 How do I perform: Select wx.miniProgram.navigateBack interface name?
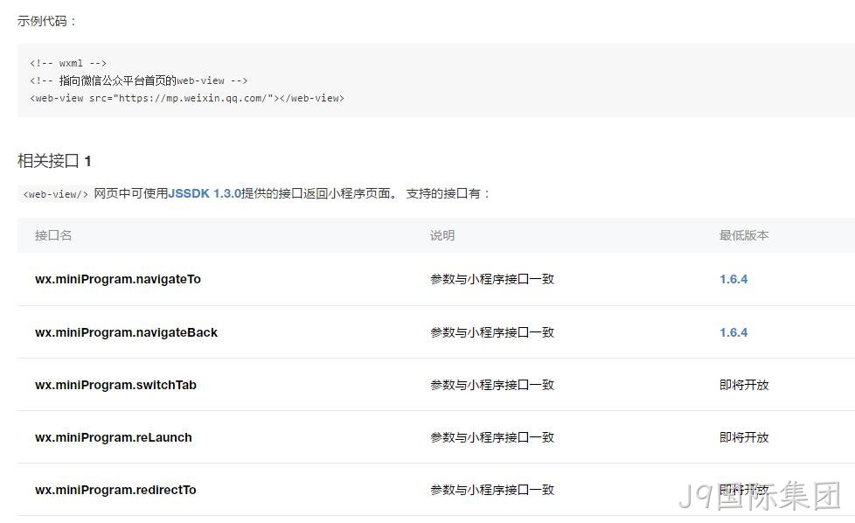126,332
